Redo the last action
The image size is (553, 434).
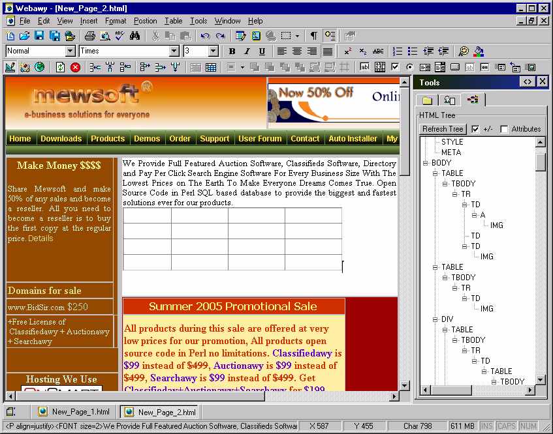[x=220, y=36]
